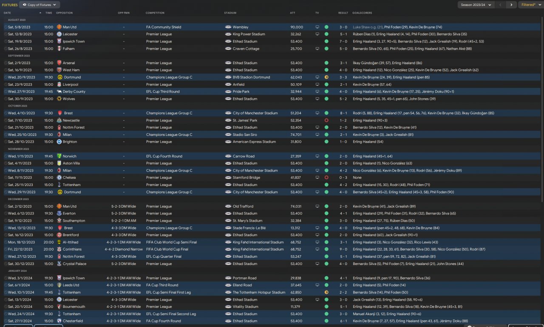The image size is (544, 327).
Task: Click the Chesterfield club badge
Action: pyautogui.click(x=59, y=321)
